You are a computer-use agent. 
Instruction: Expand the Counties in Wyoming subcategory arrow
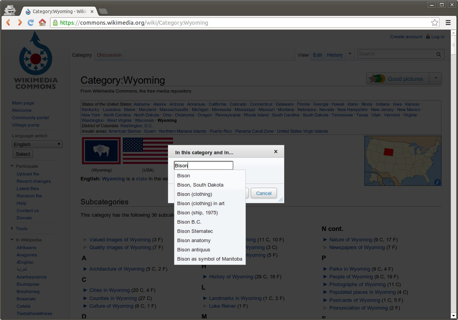[85, 298]
